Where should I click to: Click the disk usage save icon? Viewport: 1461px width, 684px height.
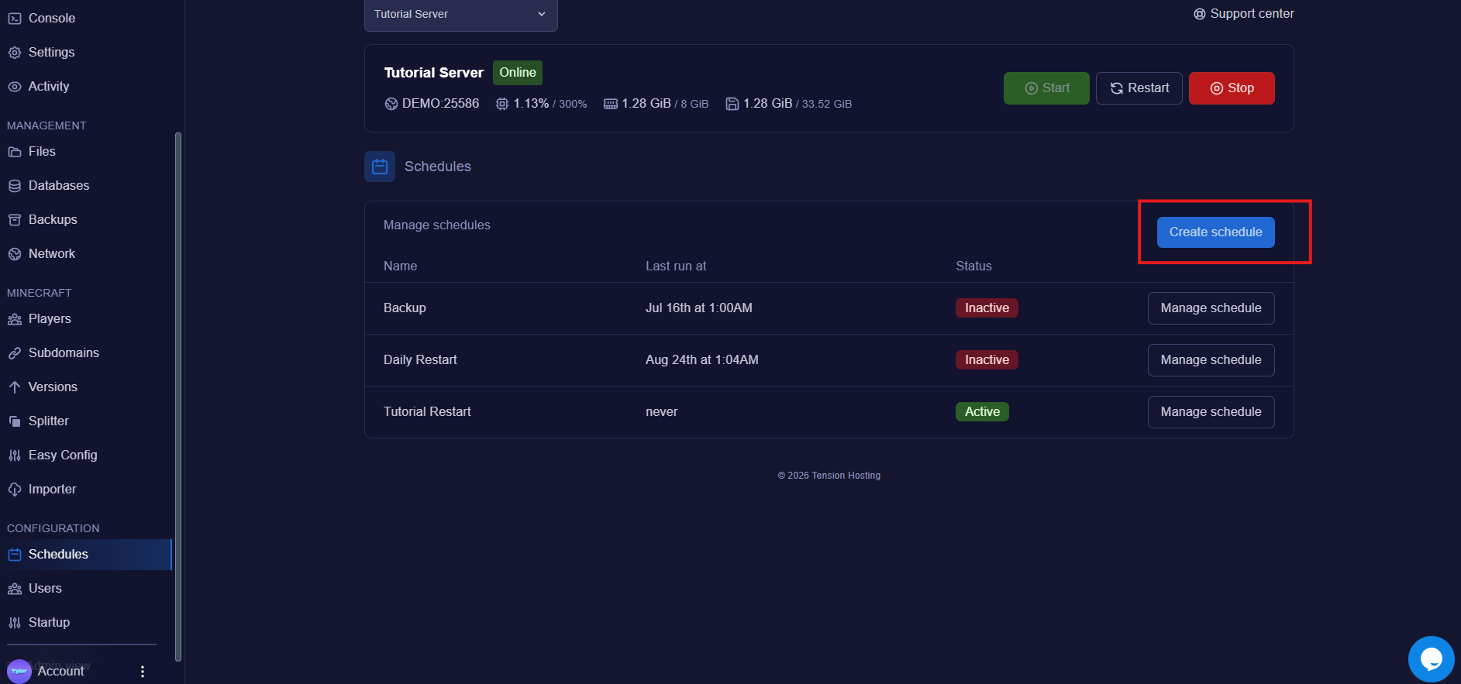(x=732, y=104)
